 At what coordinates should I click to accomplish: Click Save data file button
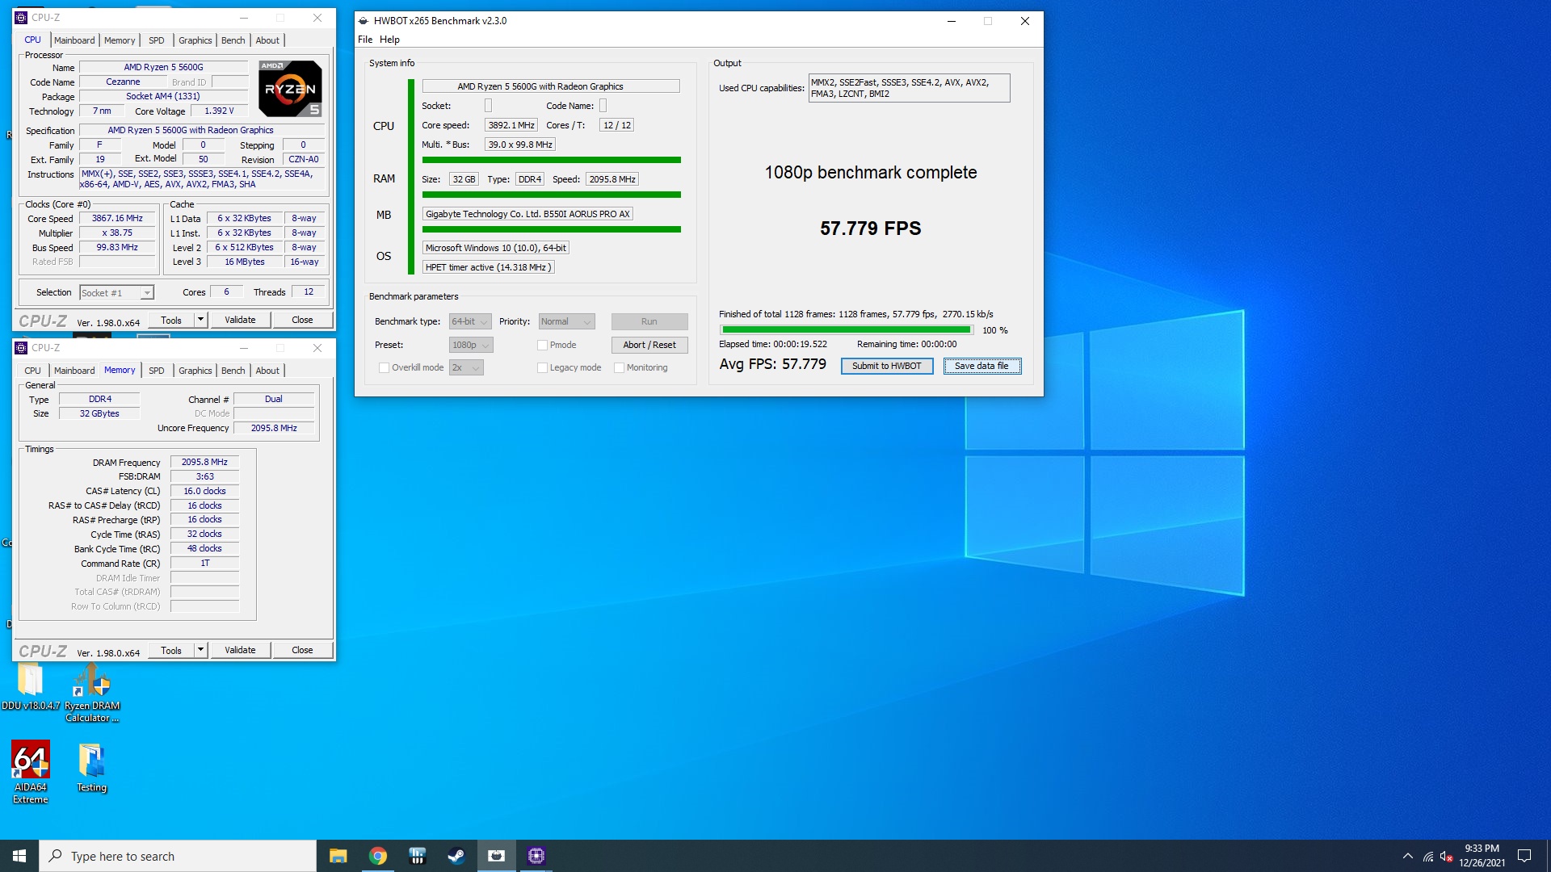981,366
